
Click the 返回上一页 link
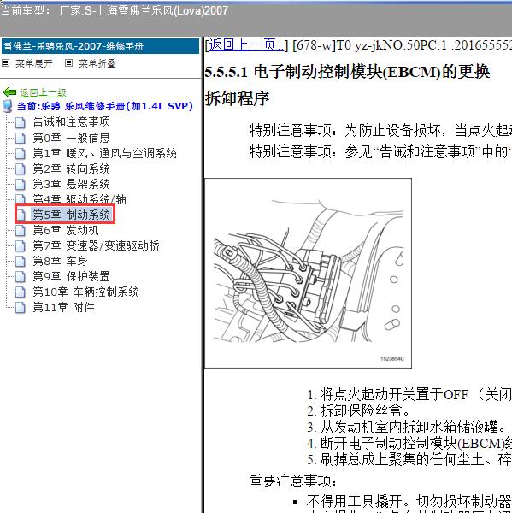tap(246, 44)
